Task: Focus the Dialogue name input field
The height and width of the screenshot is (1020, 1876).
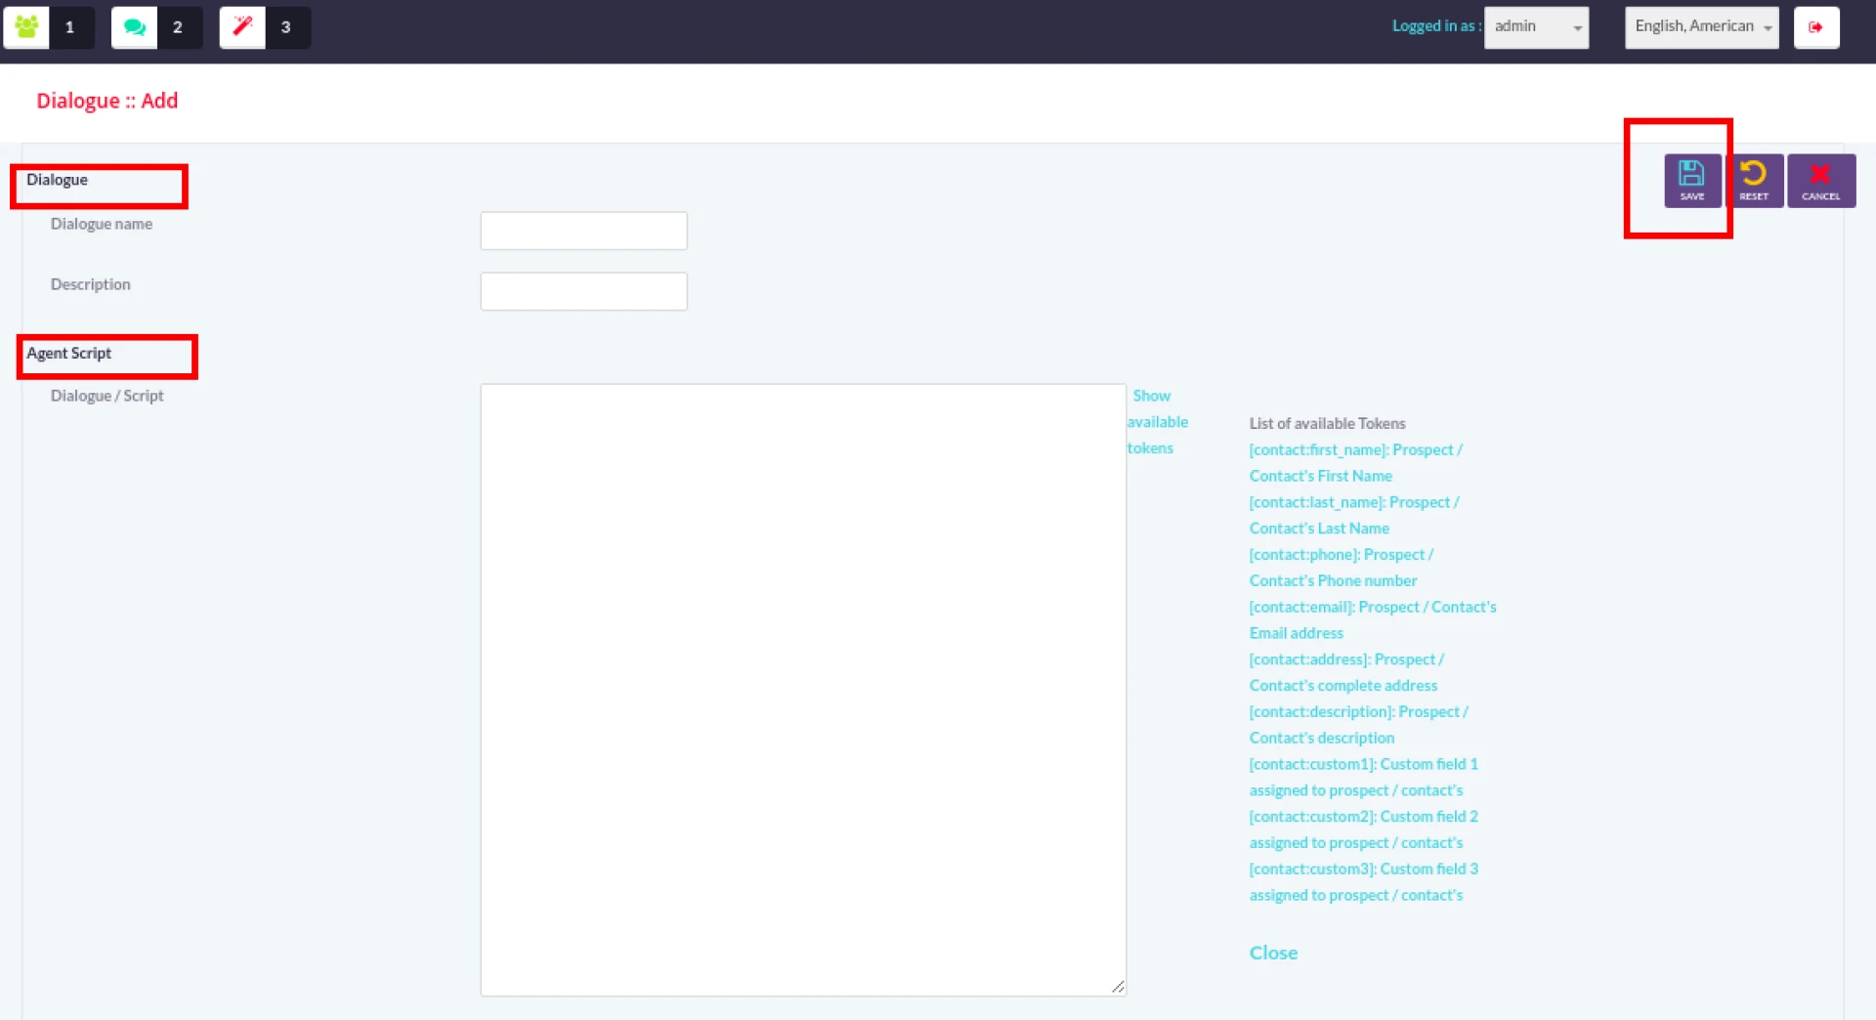Action: tap(583, 232)
